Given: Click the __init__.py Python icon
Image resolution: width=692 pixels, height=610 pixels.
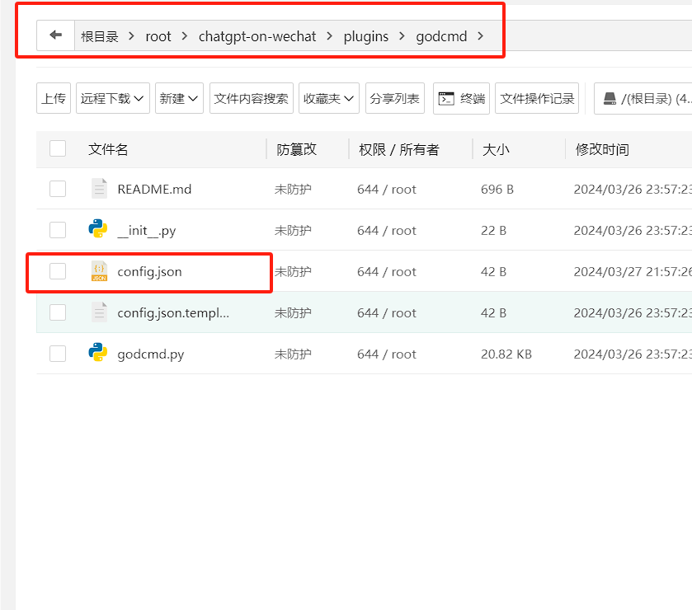Looking at the screenshot, I should point(99,230).
